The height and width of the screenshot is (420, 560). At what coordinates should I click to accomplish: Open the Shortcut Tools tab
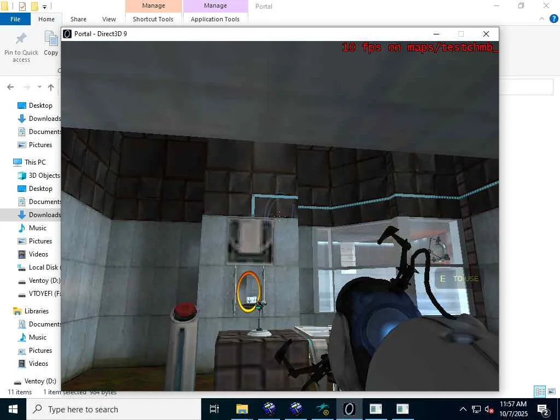click(153, 19)
